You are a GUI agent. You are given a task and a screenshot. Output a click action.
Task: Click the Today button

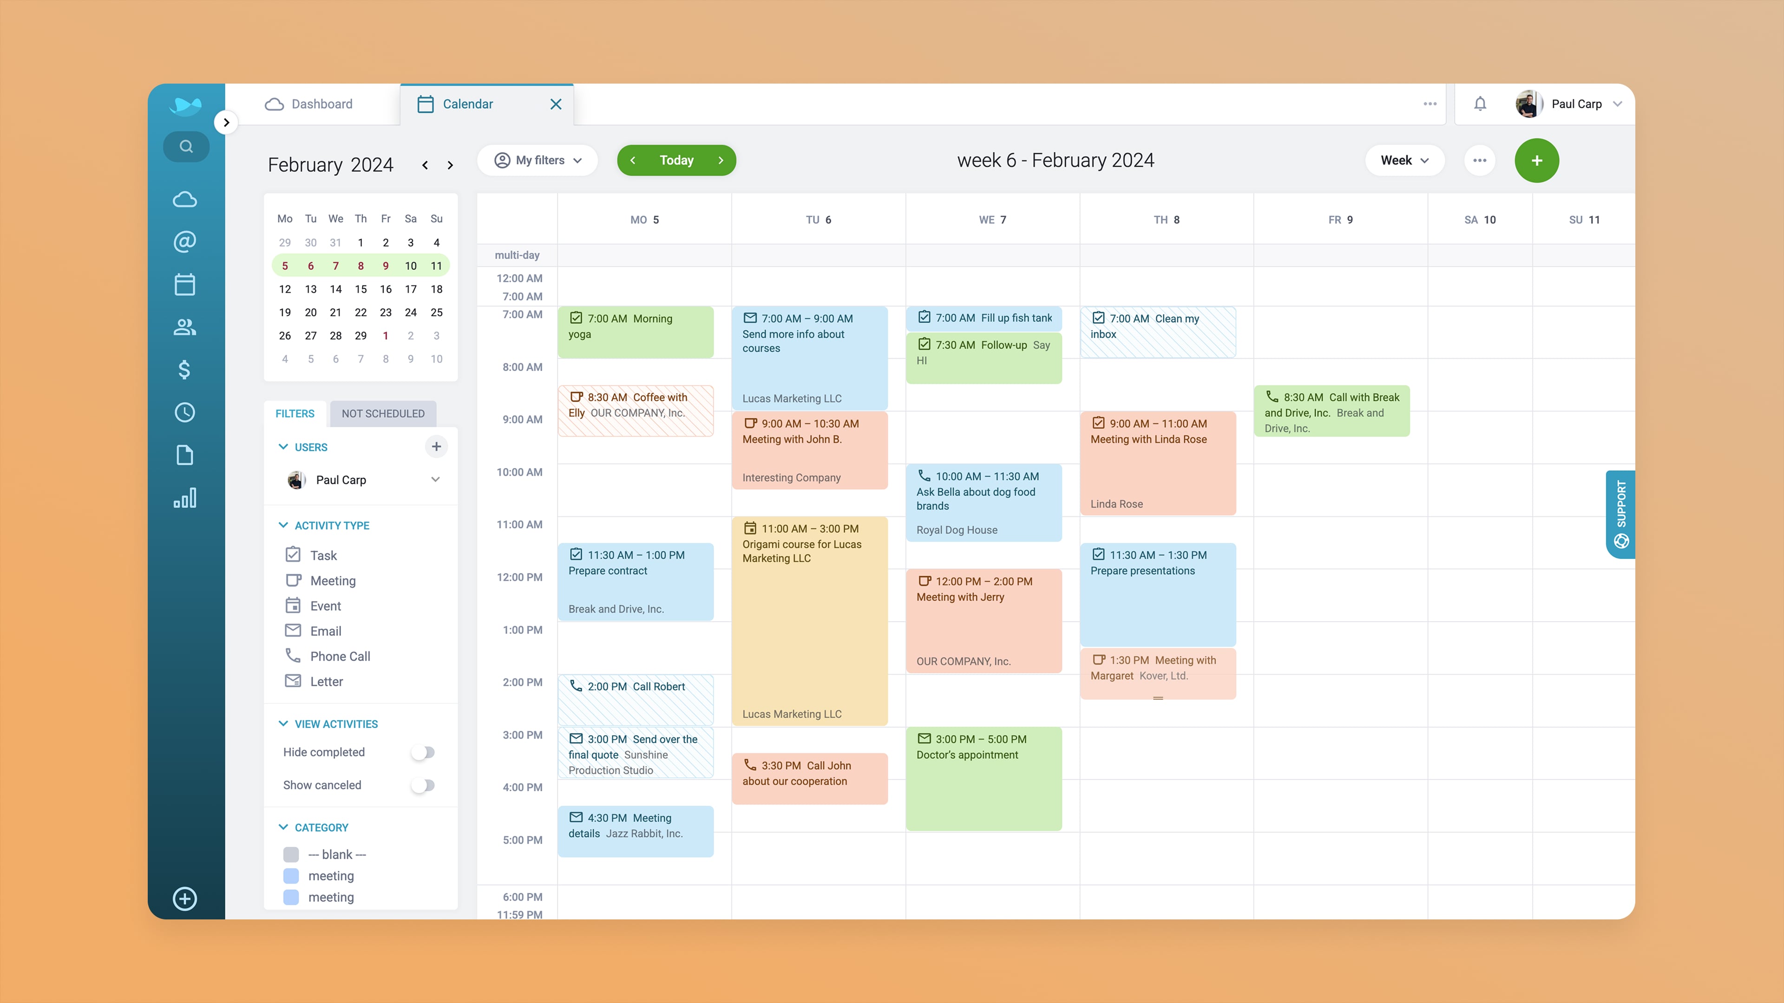pos(676,161)
